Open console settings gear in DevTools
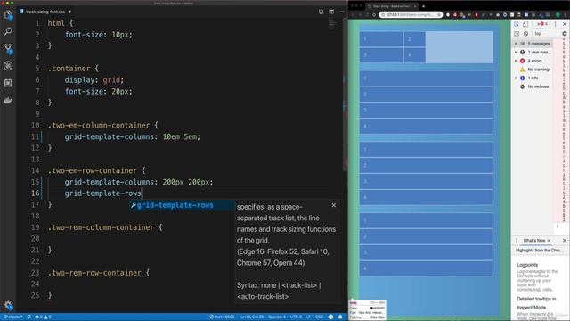570x321 pixels. 564,34
